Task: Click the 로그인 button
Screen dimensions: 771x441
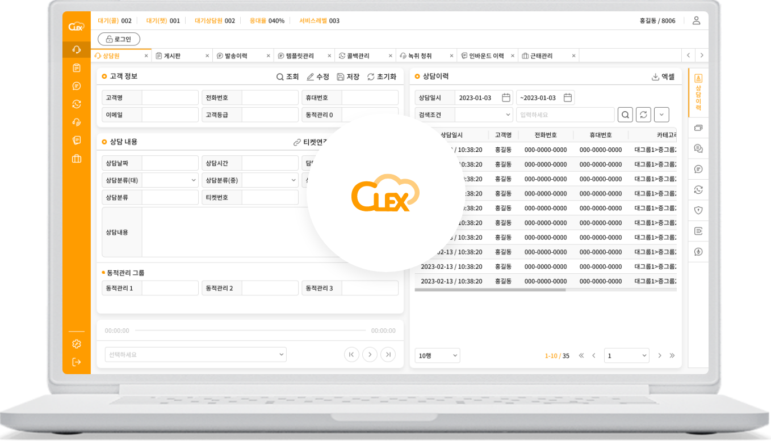Action: click(x=119, y=39)
